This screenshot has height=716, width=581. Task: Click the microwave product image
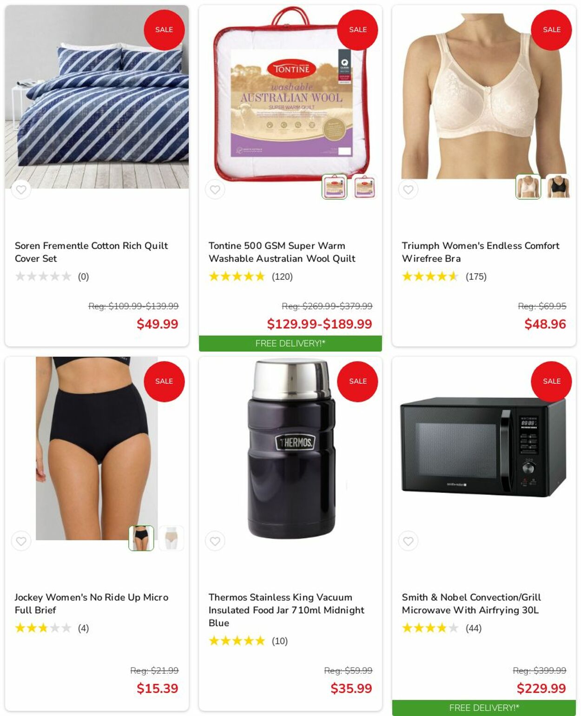click(x=483, y=447)
